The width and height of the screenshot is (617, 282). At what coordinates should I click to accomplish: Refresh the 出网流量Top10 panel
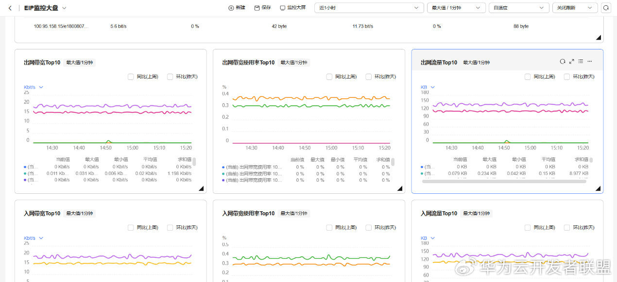(563, 62)
